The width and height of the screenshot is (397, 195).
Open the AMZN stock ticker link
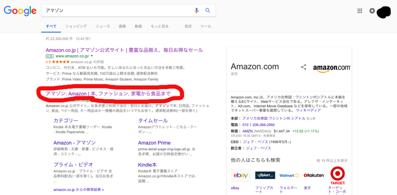(x=247, y=131)
